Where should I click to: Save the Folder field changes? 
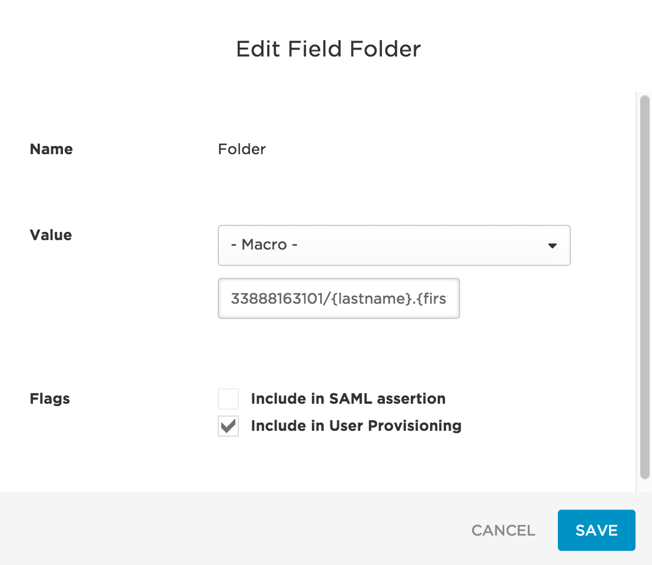pyautogui.click(x=596, y=530)
